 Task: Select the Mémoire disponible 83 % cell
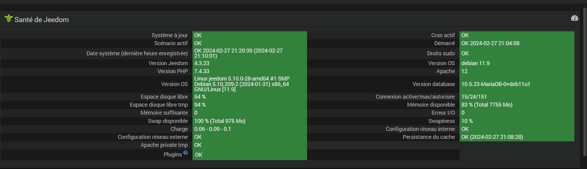tap(516, 105)
